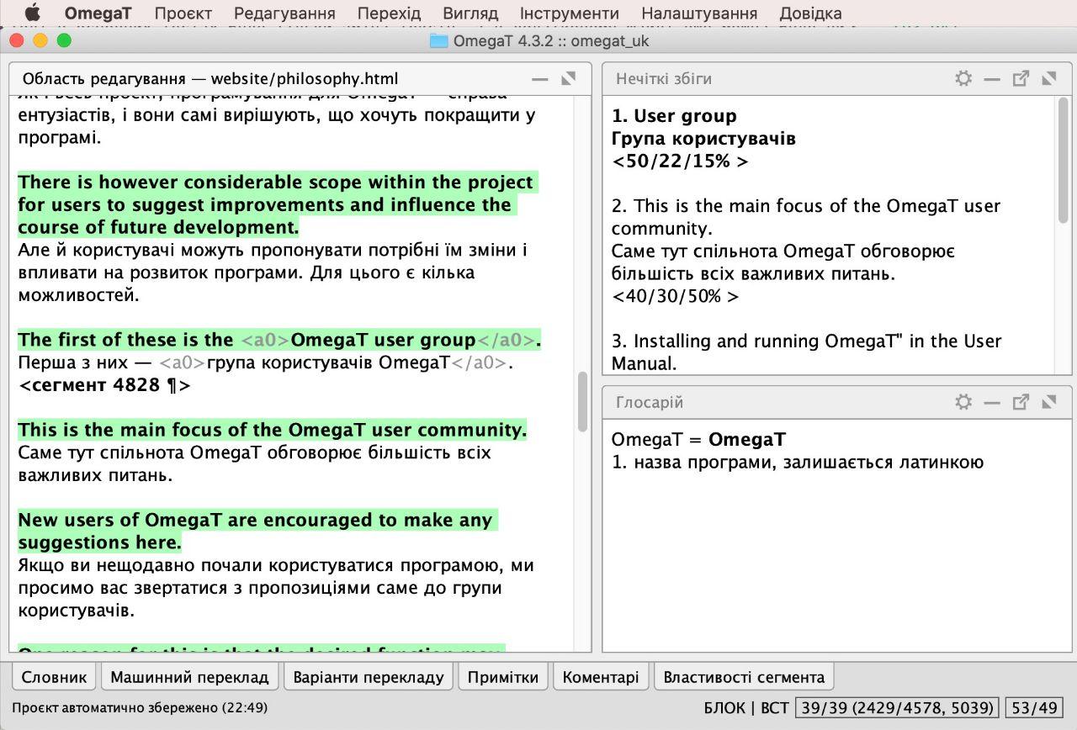
Task: Open the Редагування menu
Action: (284, 13)
